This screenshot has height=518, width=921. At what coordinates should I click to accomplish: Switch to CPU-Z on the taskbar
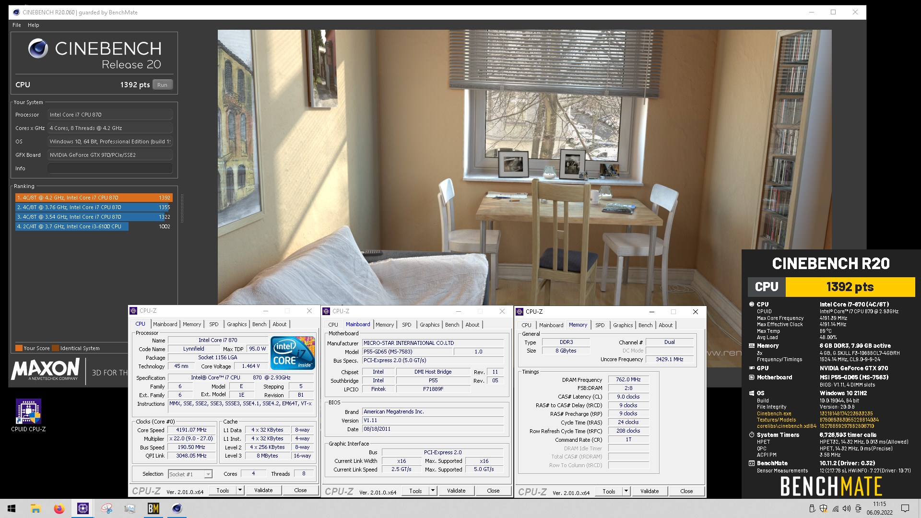point(83,508)
